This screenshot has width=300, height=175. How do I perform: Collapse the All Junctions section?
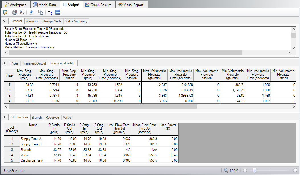pos(4,117)
